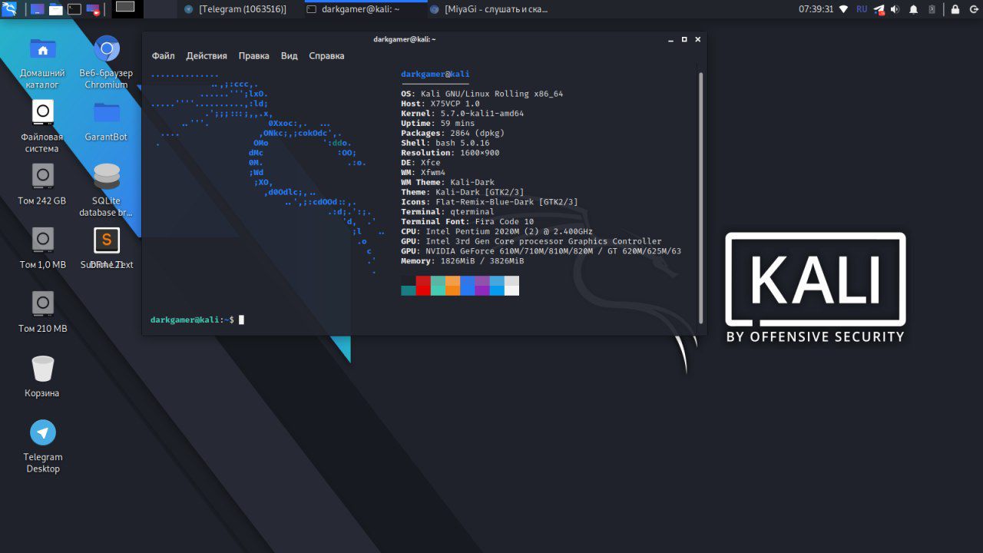This screenshot has width=983, height=553.
Task: Launch the Telegram Desktop icon
Action: (x=42, y=445)
